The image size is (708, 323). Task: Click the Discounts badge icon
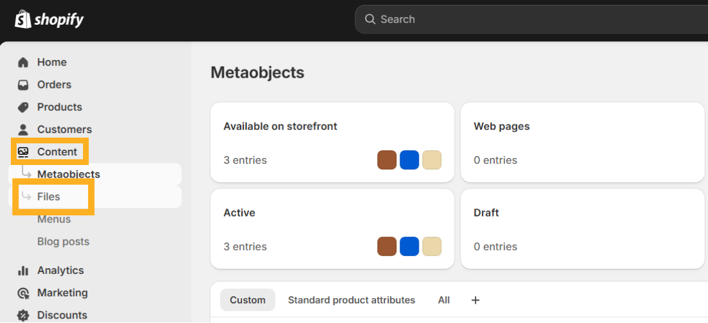(x=23, y=315)
